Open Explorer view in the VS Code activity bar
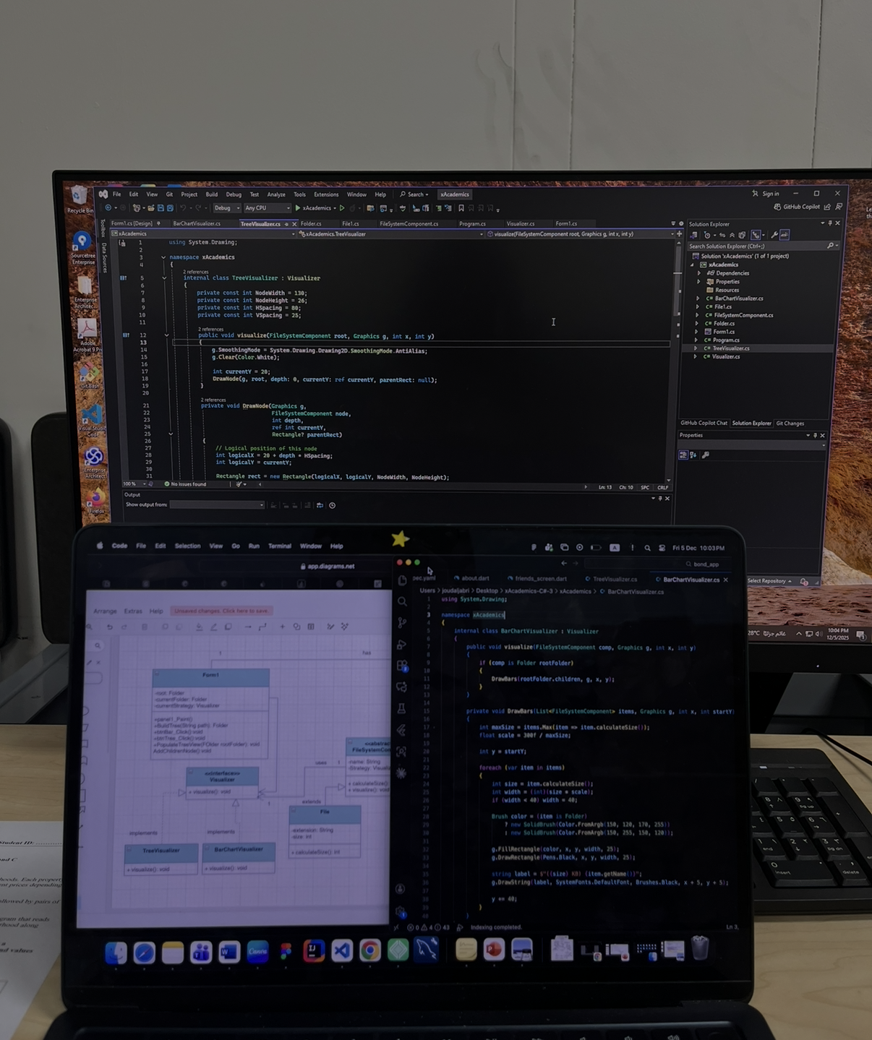 pyautogui.click(x=402, y=580)
